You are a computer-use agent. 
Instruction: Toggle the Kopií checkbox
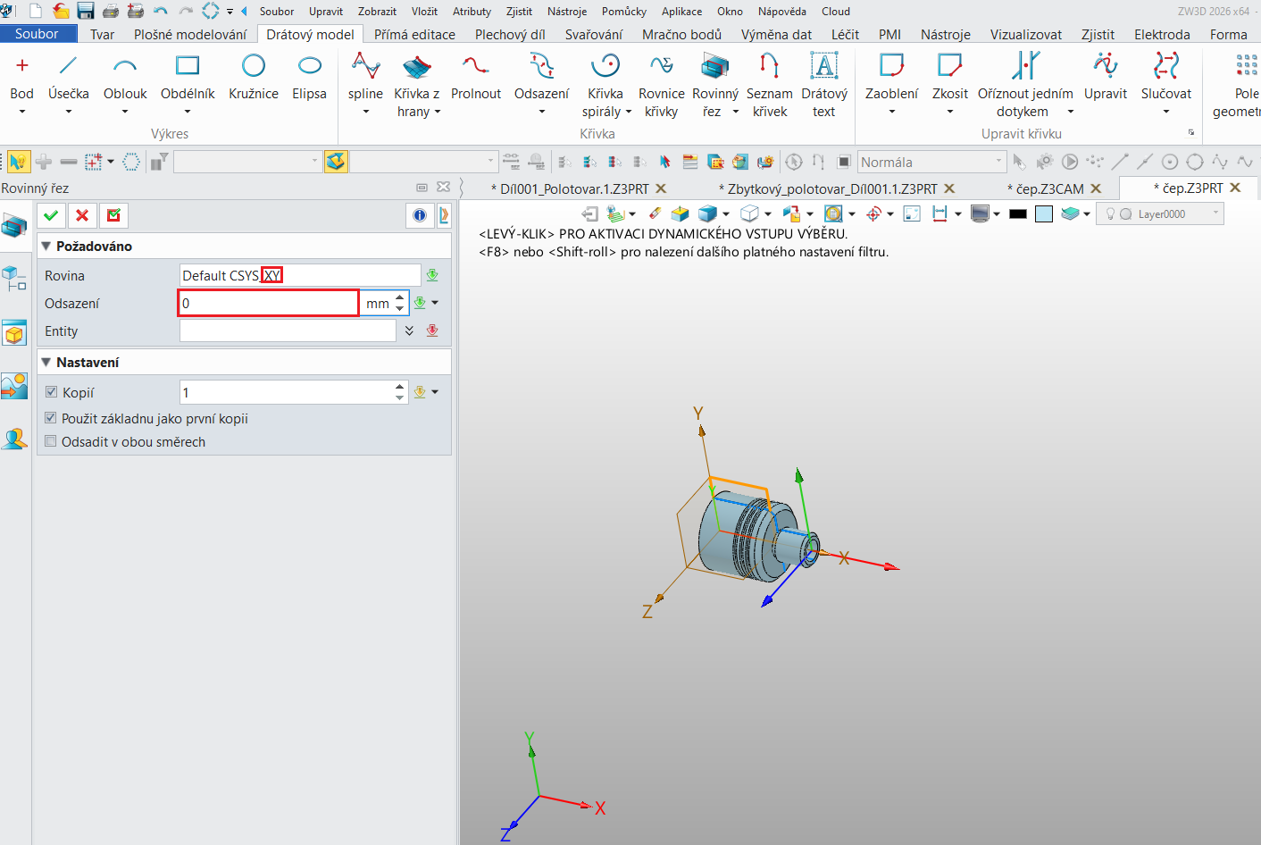click(51, 392)
